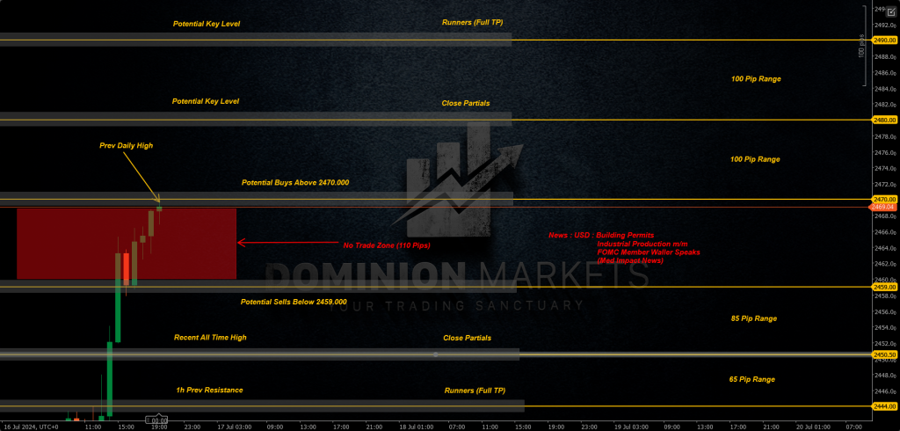Select the 2490.00 price line label
This screenshot has height=431, width=900.
pos(884,40)
